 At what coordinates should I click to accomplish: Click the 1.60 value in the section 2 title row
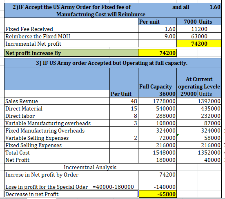(x=215, y=7)
